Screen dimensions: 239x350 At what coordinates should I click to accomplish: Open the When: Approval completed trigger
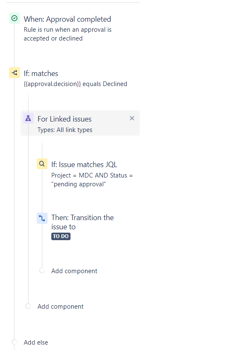click(67, 19)
